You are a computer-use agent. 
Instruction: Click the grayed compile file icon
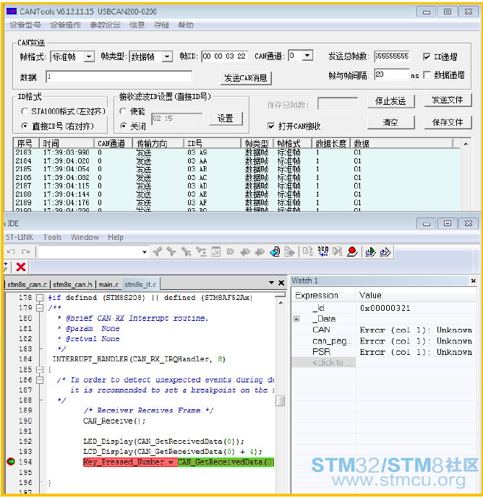[307, 252]
